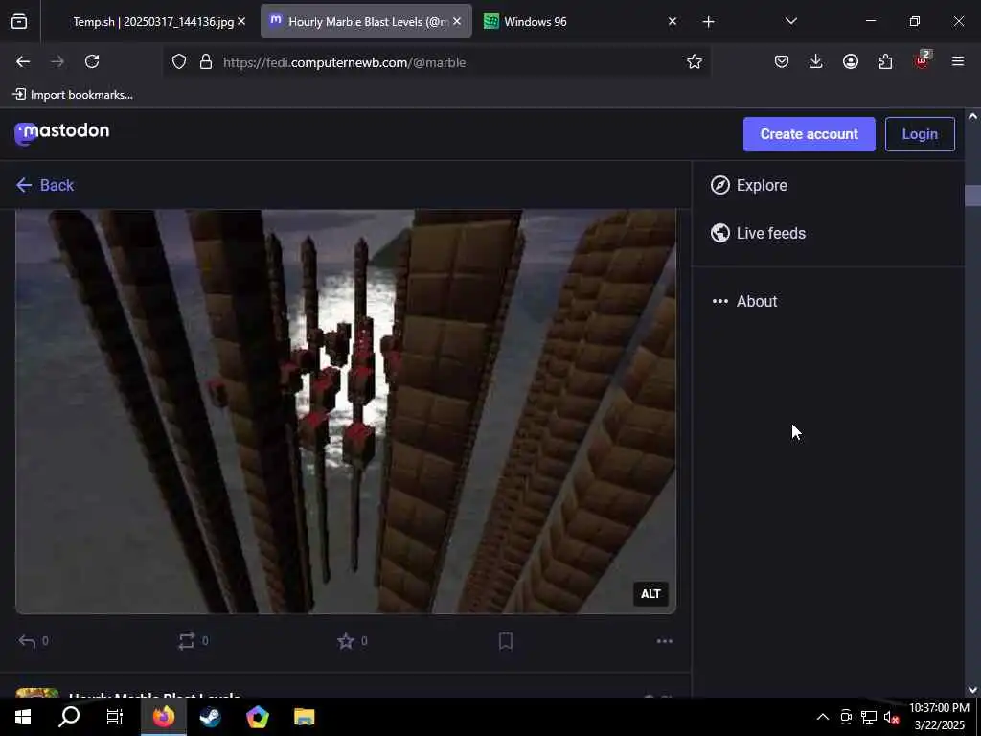Open the extensions puzzle icon

tap(885, 61)
